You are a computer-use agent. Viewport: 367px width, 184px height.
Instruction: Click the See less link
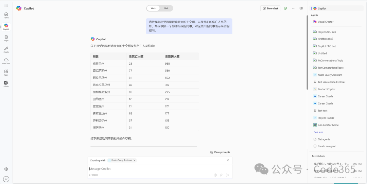coord(318,132)
